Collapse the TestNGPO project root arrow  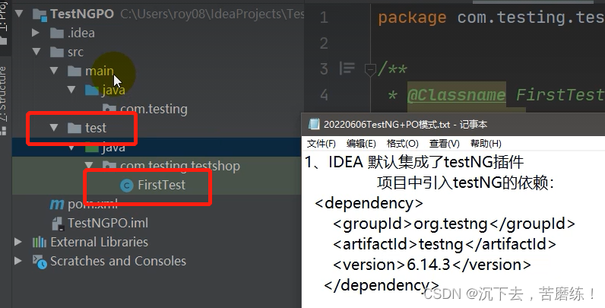pos(18,14)
